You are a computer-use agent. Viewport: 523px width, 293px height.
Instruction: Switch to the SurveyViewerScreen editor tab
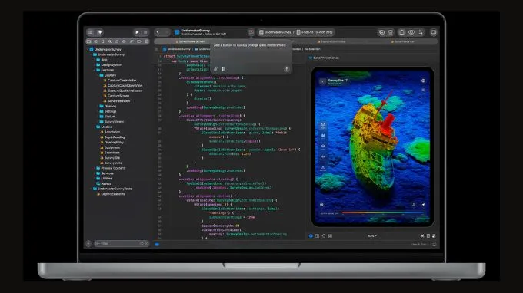point(190,41)
